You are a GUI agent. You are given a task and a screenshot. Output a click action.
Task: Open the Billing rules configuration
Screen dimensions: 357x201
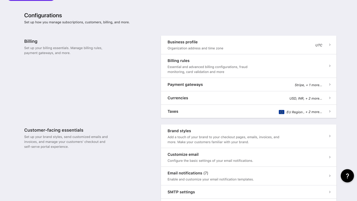coord(178,61)
